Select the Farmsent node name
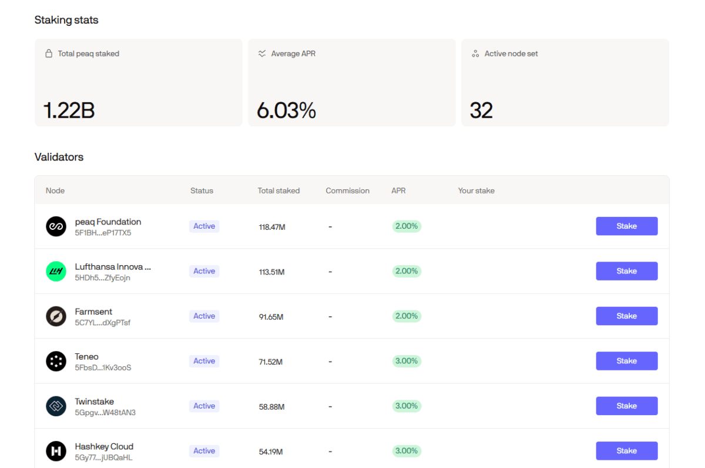The image size is (705, 468). [x=93, y=312]
